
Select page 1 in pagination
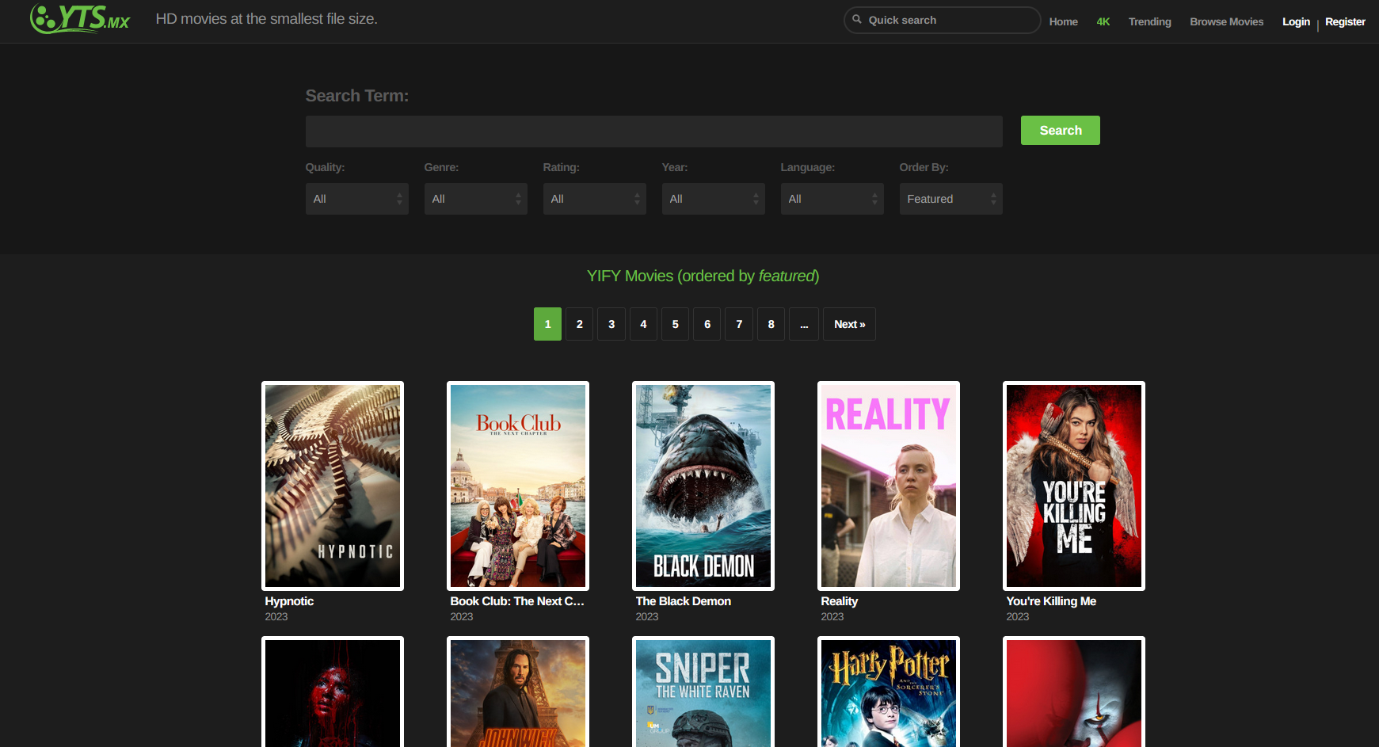(547, 324)
